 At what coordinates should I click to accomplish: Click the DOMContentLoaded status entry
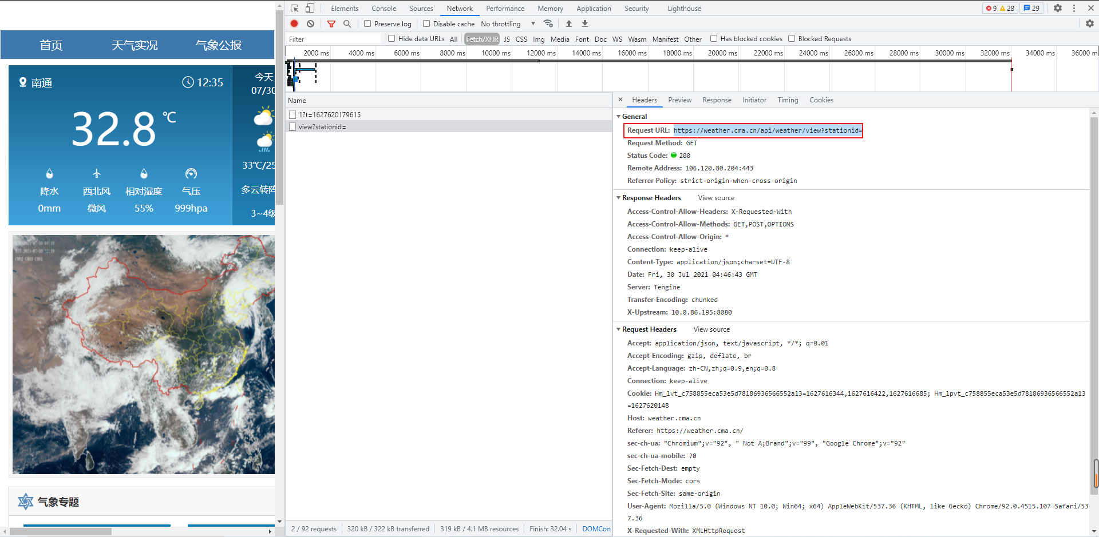coord(596,528)
